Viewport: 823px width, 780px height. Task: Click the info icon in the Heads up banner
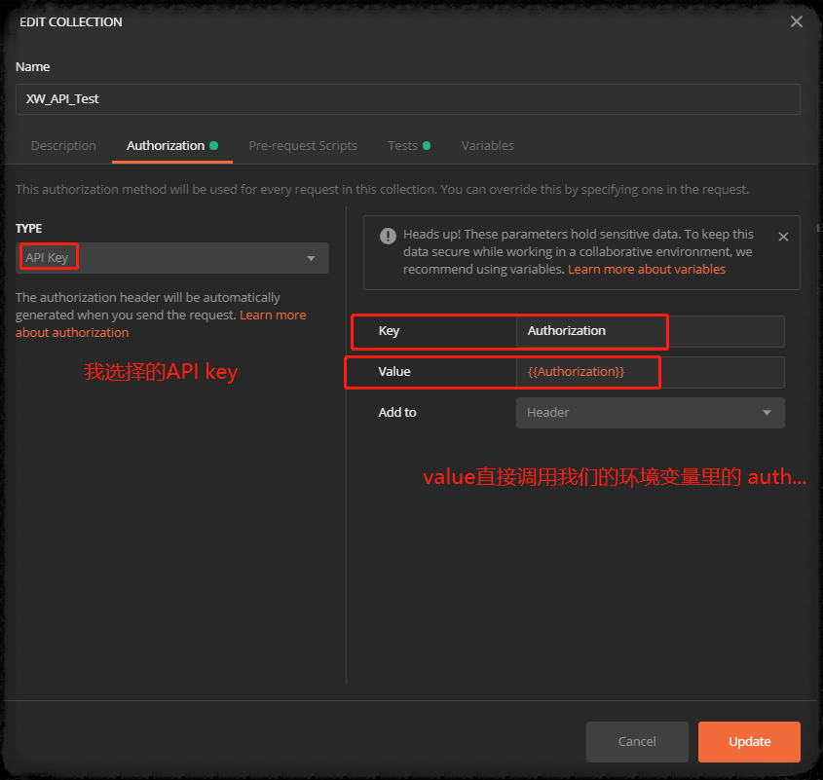pos(388,235)
